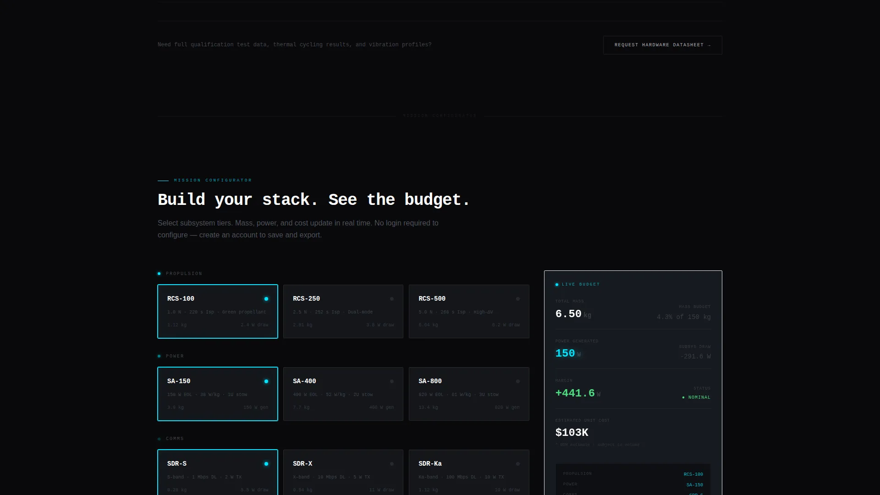Click the power generated '150 W' value
Screen dimensions: 880x495
click(568, 353)
